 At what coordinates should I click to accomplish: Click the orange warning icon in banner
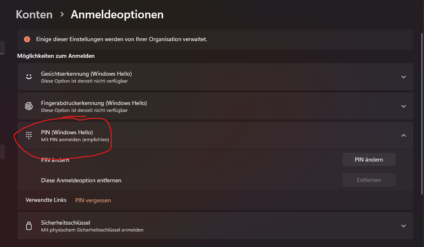click(27, 39)
